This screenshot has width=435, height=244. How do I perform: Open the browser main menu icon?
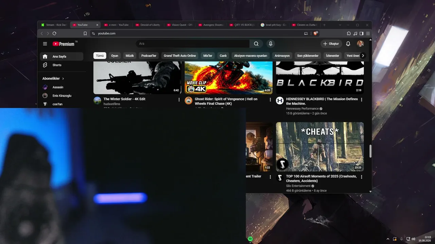[368, 34]
